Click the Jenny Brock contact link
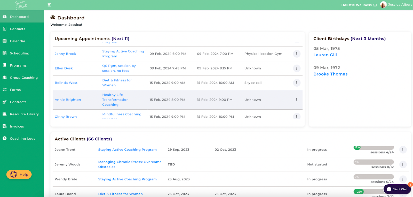 (65, 54)
